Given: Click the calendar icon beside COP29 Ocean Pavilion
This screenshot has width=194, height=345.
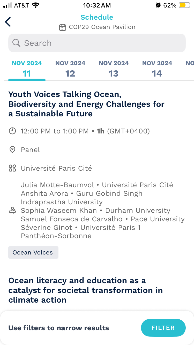Looking at the screenshot, I should (62, 27).
